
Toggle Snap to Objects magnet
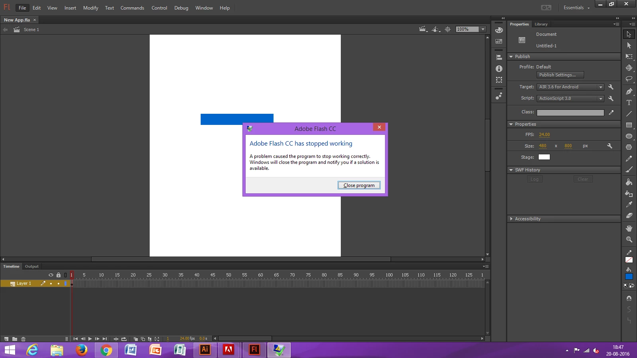tap(629, 298)
